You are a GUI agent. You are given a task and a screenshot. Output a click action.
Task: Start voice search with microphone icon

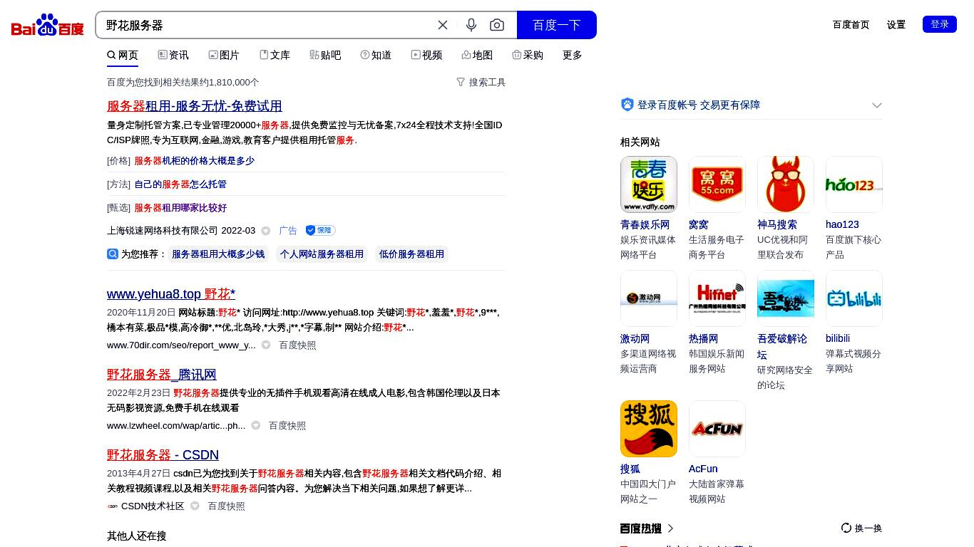tap(471, 25)
